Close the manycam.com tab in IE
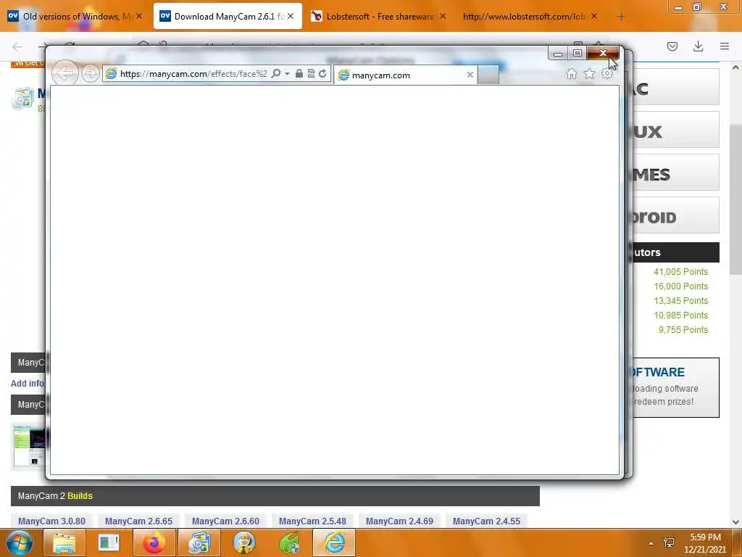The height and width of the screenshot is (557, 742). tap(470, 75)
